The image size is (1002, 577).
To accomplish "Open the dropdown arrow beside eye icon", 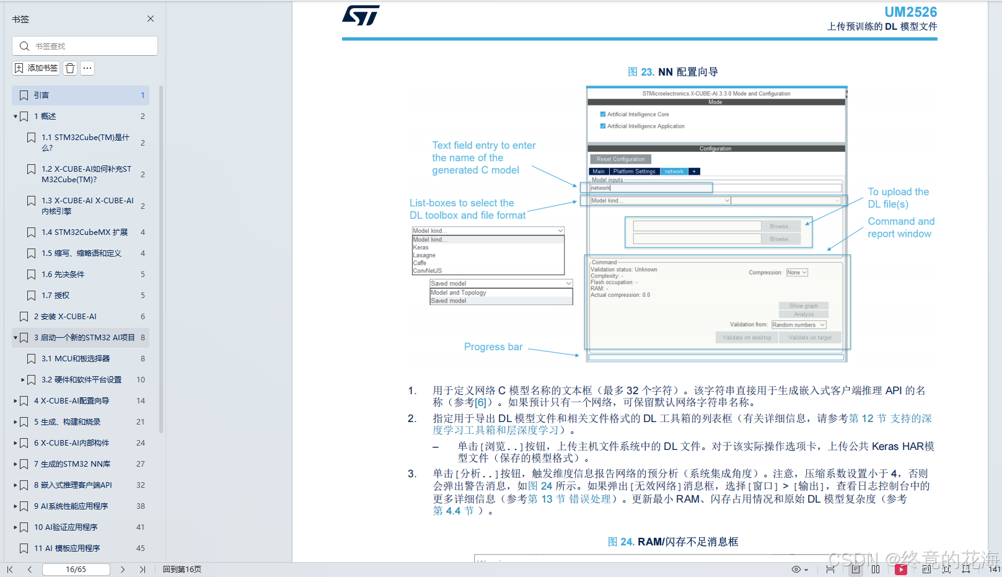I will point(806,570).
